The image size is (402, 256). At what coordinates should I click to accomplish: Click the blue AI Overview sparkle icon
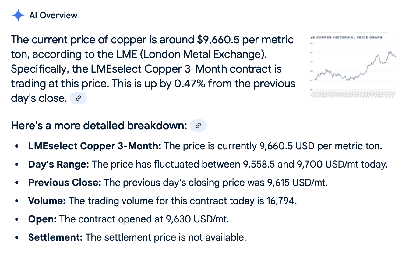coord(18,15)
